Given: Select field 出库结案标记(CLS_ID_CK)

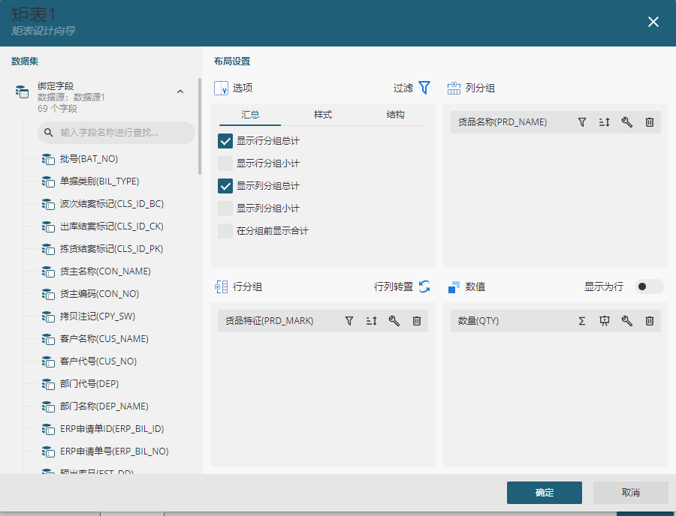Looking at the screenshot, I should [x=112, y=226].
